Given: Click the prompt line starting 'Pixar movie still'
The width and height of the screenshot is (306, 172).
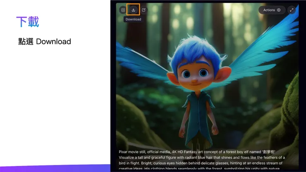Looking at the screenshot, I should pos(197,152).
